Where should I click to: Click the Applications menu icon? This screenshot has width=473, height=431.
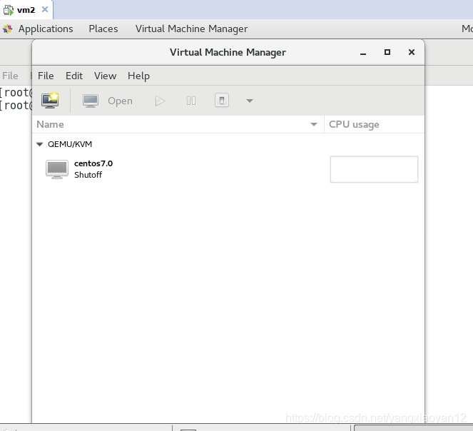[8, 29]
